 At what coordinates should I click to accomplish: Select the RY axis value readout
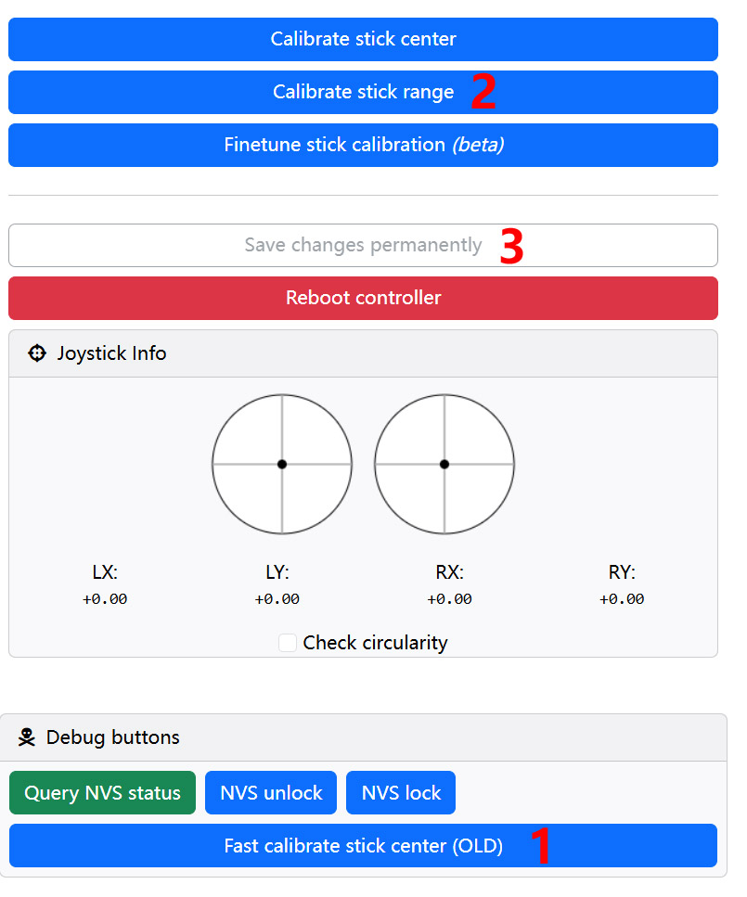622,599
